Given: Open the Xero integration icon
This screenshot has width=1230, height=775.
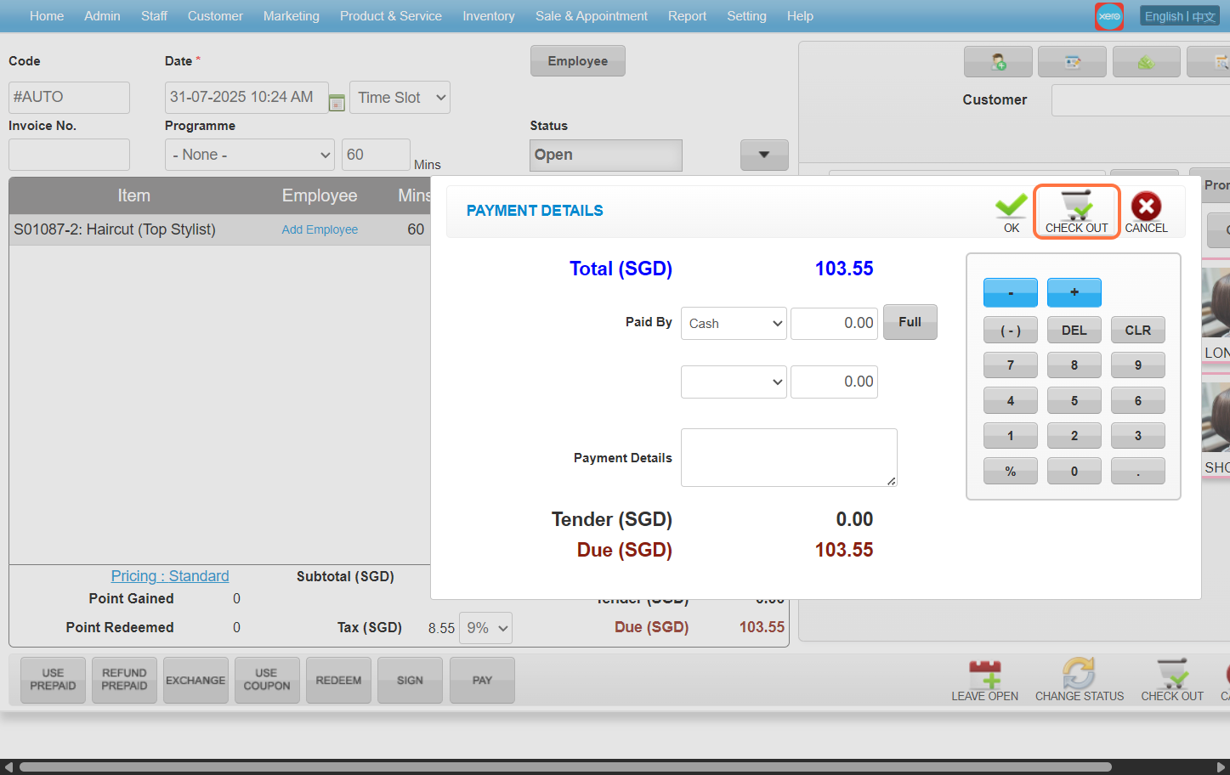Looking at the screenshot, I should coord(1108,16).
